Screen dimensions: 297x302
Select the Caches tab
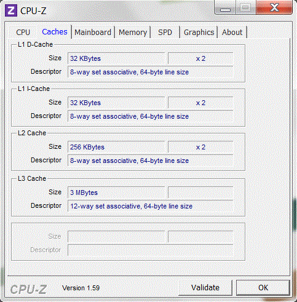55,32
